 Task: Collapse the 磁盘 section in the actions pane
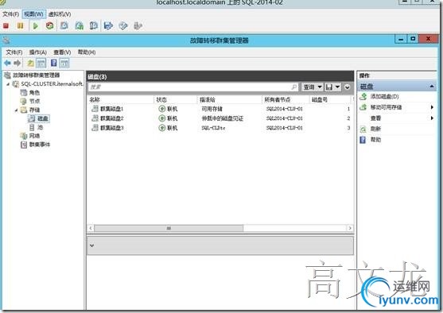(432, 87)
